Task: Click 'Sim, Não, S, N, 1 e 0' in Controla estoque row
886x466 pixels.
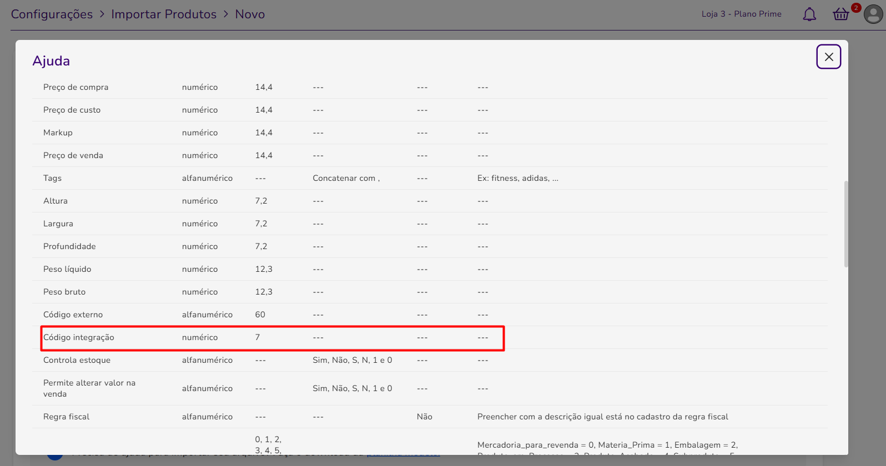Action: point(353,360)
